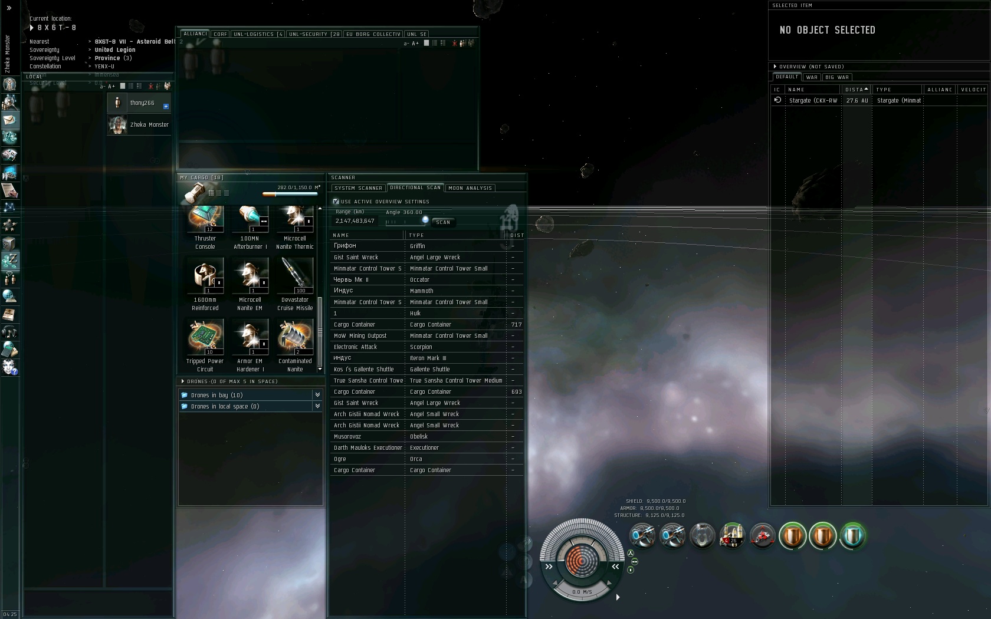
Task: Open the Jukebox headphones icon
Action: click(9, 332)
